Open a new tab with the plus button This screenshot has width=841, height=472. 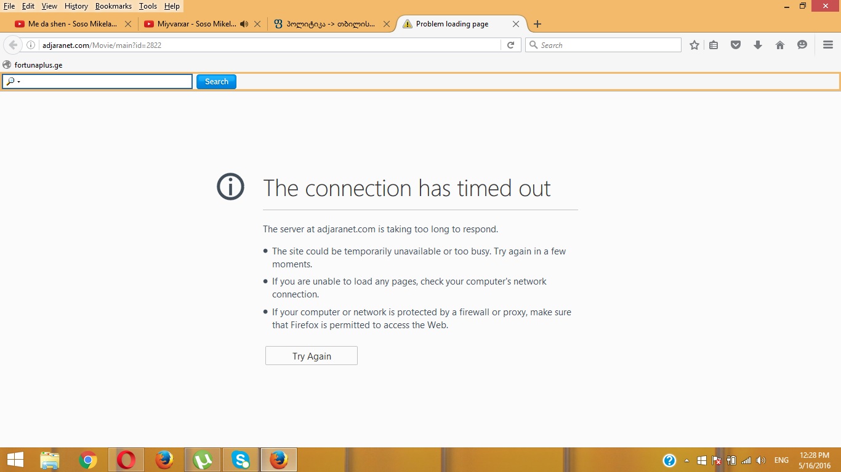pos(537,24)
